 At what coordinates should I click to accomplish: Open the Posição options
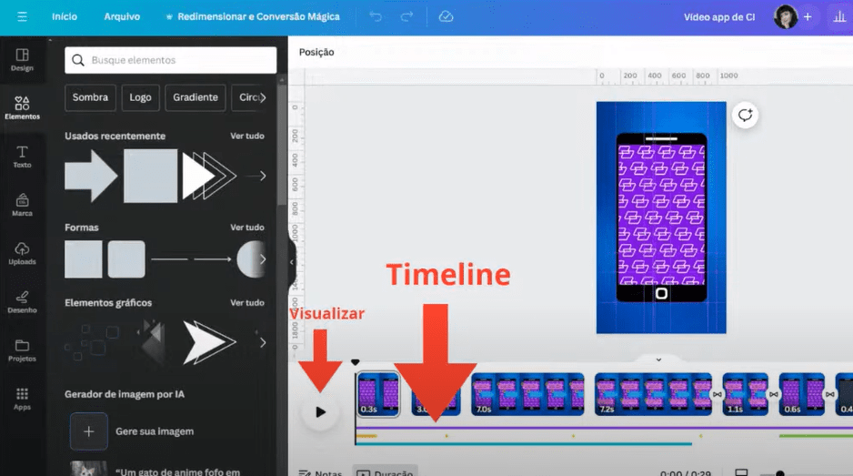click(316, 52)
